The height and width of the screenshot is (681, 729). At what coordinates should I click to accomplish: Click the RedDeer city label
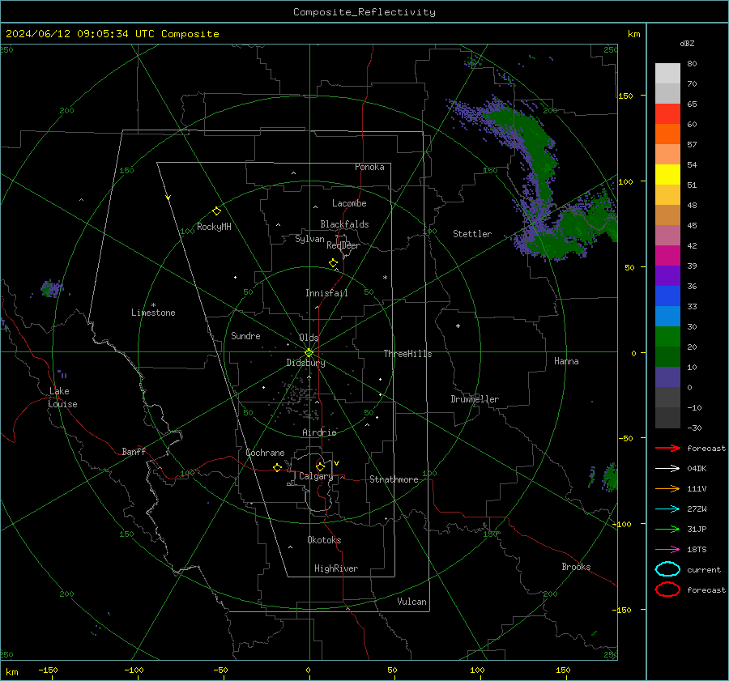(x=343, y=245)
